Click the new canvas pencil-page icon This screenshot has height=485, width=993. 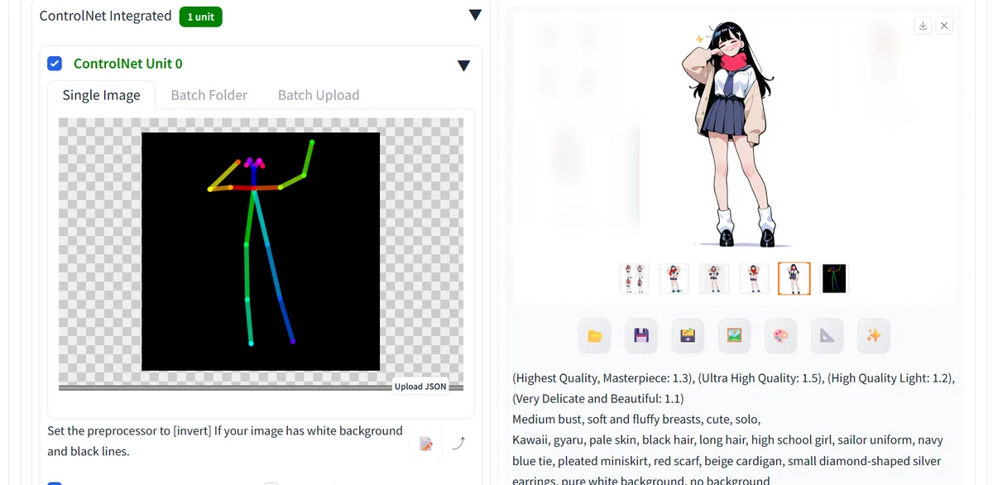[x=426, y=444]
